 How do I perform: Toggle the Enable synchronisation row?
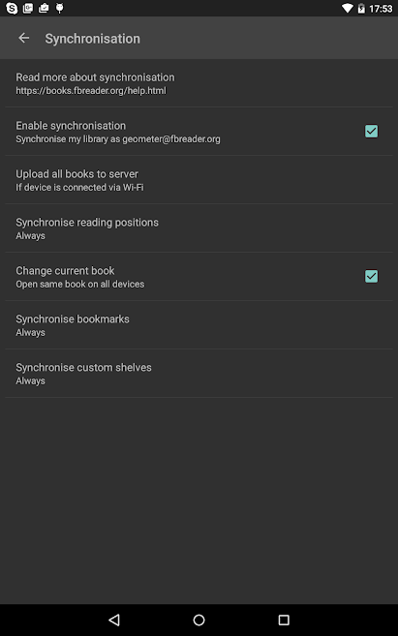(199, 132)
